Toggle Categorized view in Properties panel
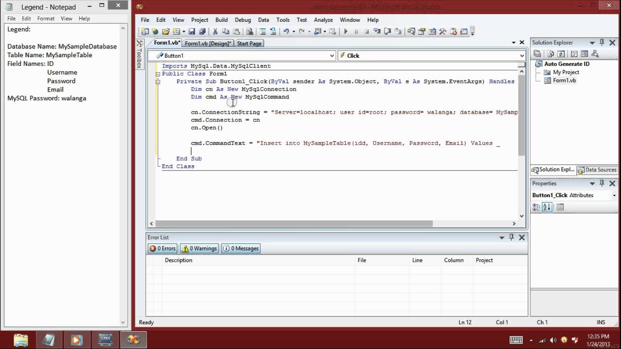This screenshot has height=349, width=621. 537,207
